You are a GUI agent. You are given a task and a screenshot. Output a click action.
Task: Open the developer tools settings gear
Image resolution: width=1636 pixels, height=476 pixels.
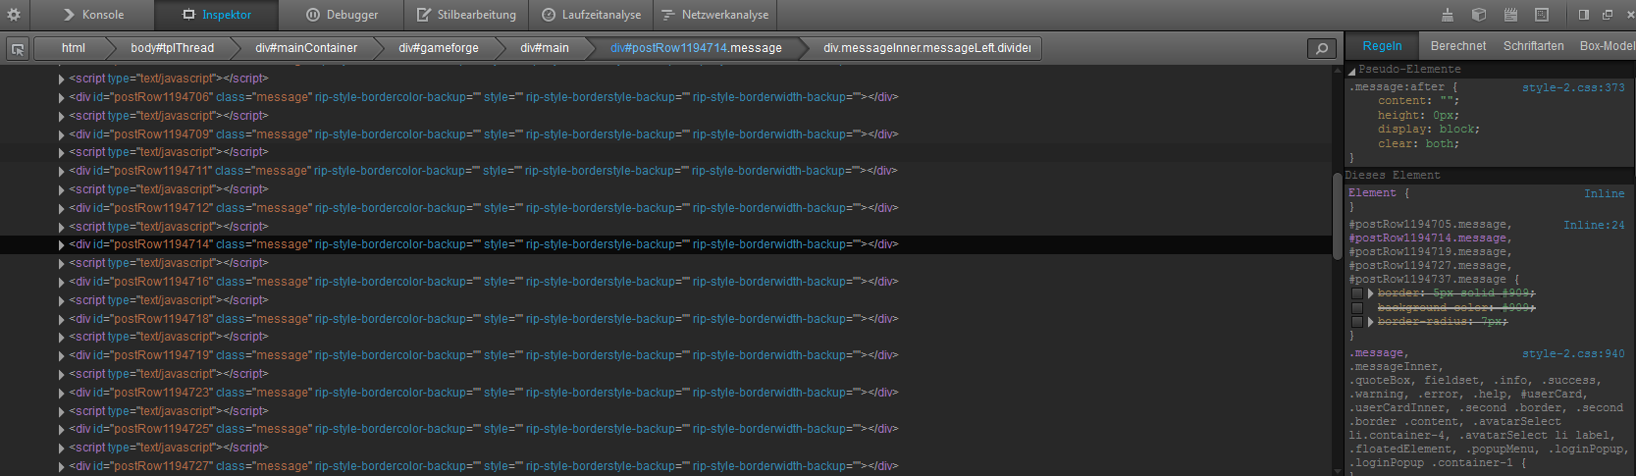[14, 15]
